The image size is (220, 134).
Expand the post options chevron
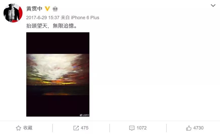pos(213,6)
